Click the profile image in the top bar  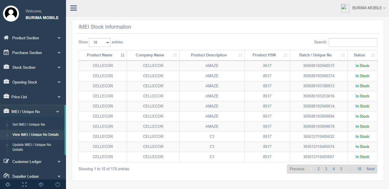[345, 8]
